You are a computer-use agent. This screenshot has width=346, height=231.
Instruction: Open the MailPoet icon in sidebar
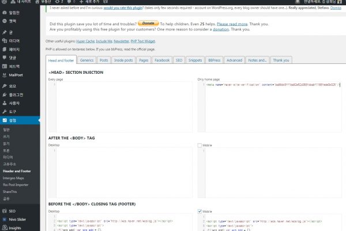point(5,75)
